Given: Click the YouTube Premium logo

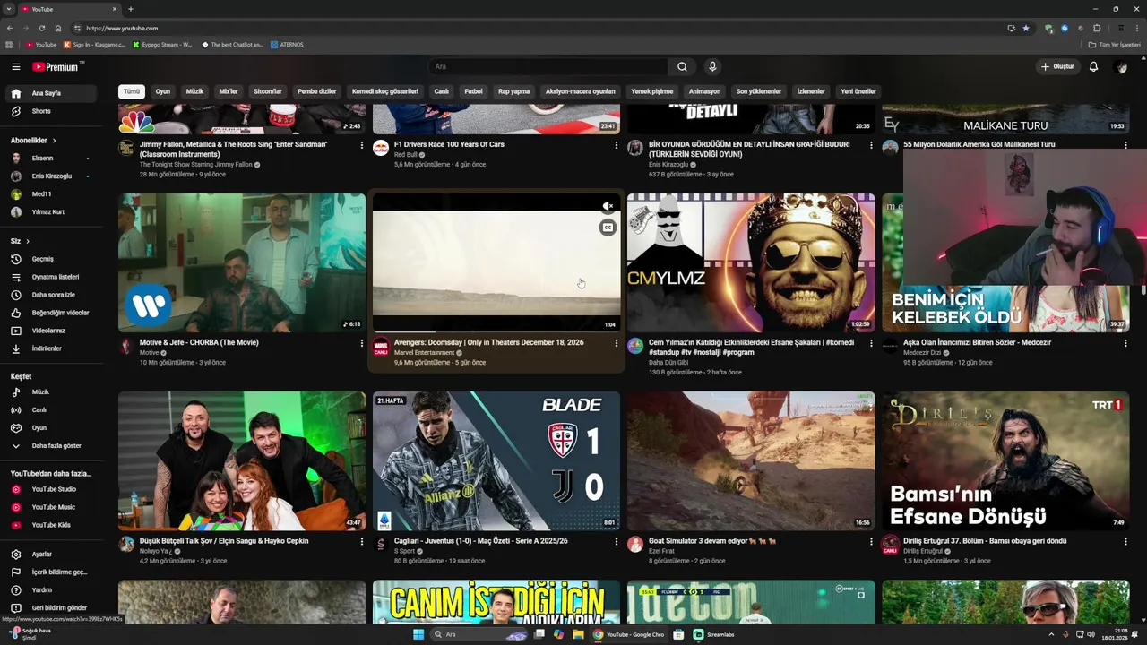Looking at the screenshot, I should tap(56, 66).
